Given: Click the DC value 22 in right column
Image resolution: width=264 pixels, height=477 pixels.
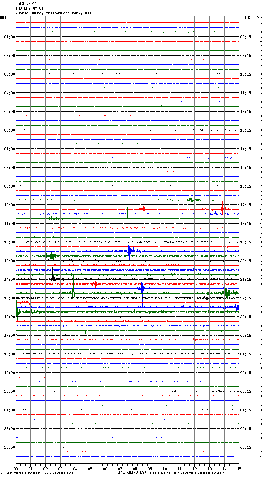Looking at the screenshot, I should tap(261, 303).
